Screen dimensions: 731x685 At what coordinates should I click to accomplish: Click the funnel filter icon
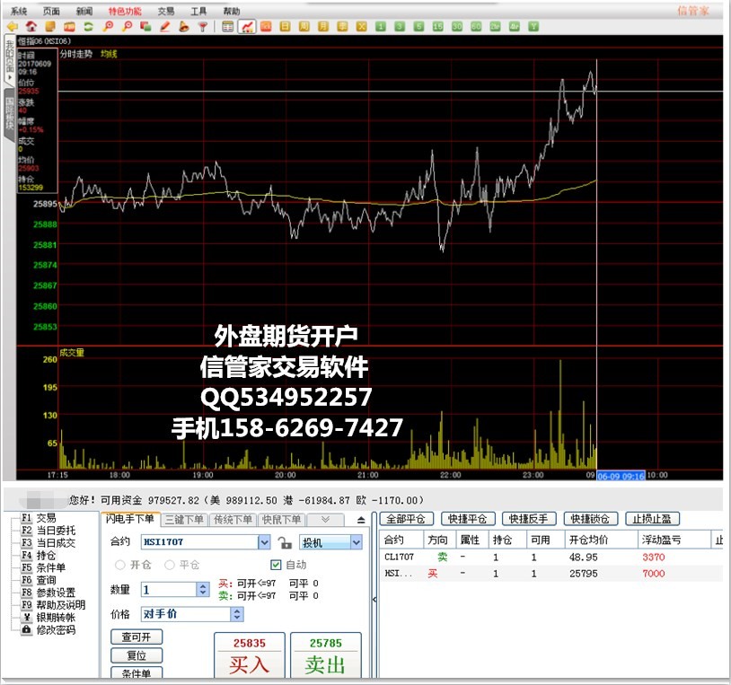point(203,27)
